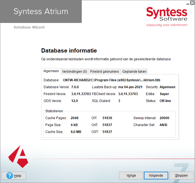Click the Database Versie value 7.0.0
Viewport: 195px width, 183px height.
[x=75, y=87]
